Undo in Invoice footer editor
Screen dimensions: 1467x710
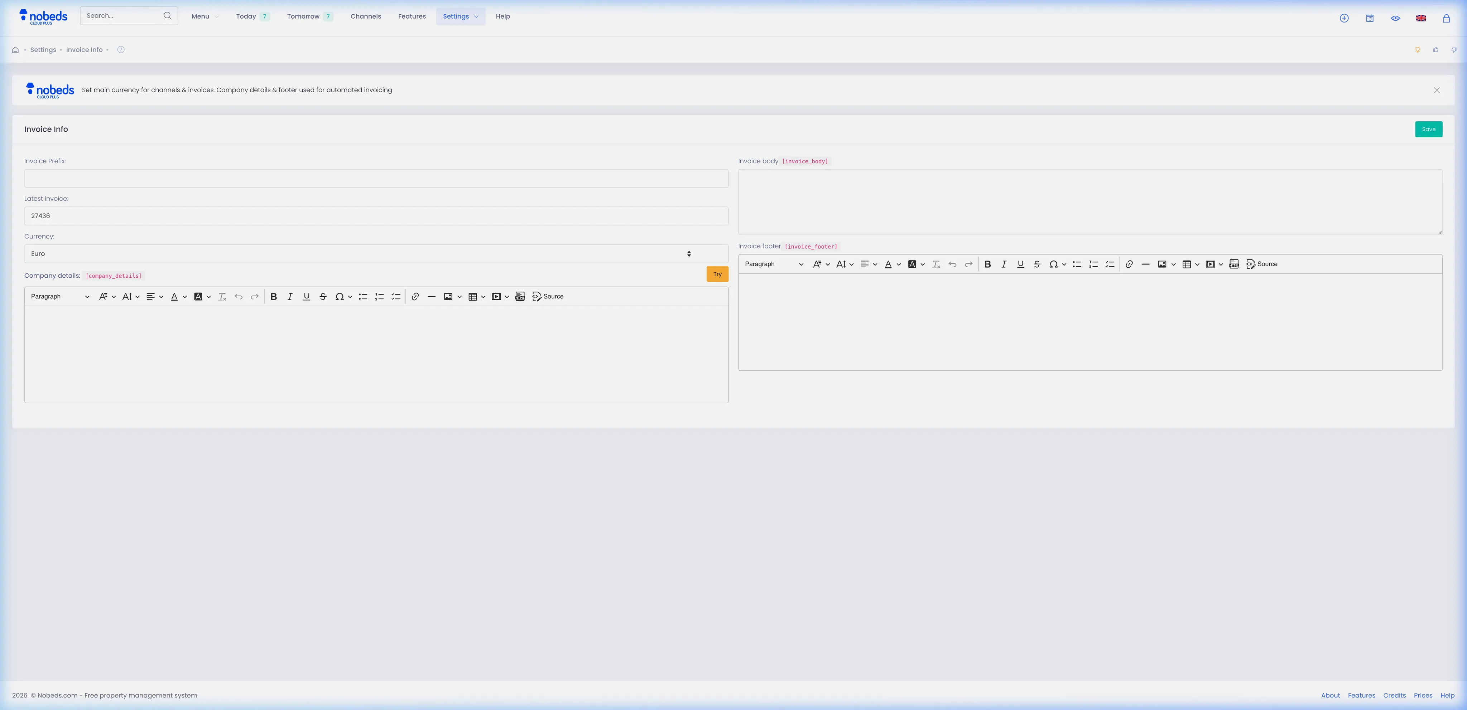point(952,264)
